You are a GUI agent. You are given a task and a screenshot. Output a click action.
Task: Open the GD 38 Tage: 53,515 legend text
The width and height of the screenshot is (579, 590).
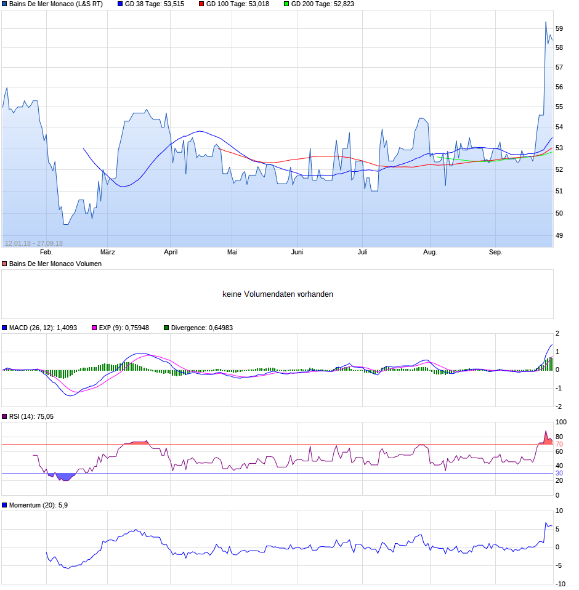coord(156,6)
